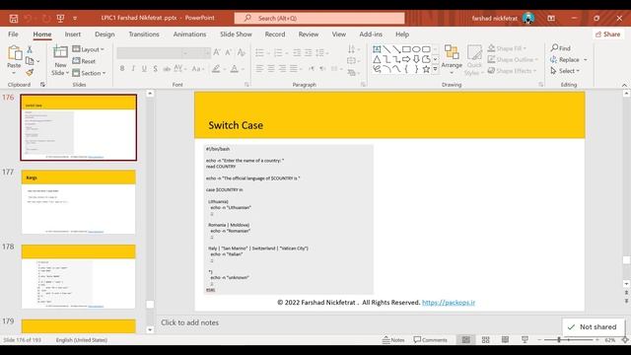This screenshot has width=631, height=355.
Task: Switch to the Slide Show tab
Action: pos(236,35)
